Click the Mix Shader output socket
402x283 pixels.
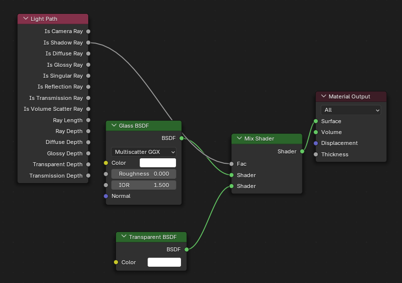click(302, 151)
